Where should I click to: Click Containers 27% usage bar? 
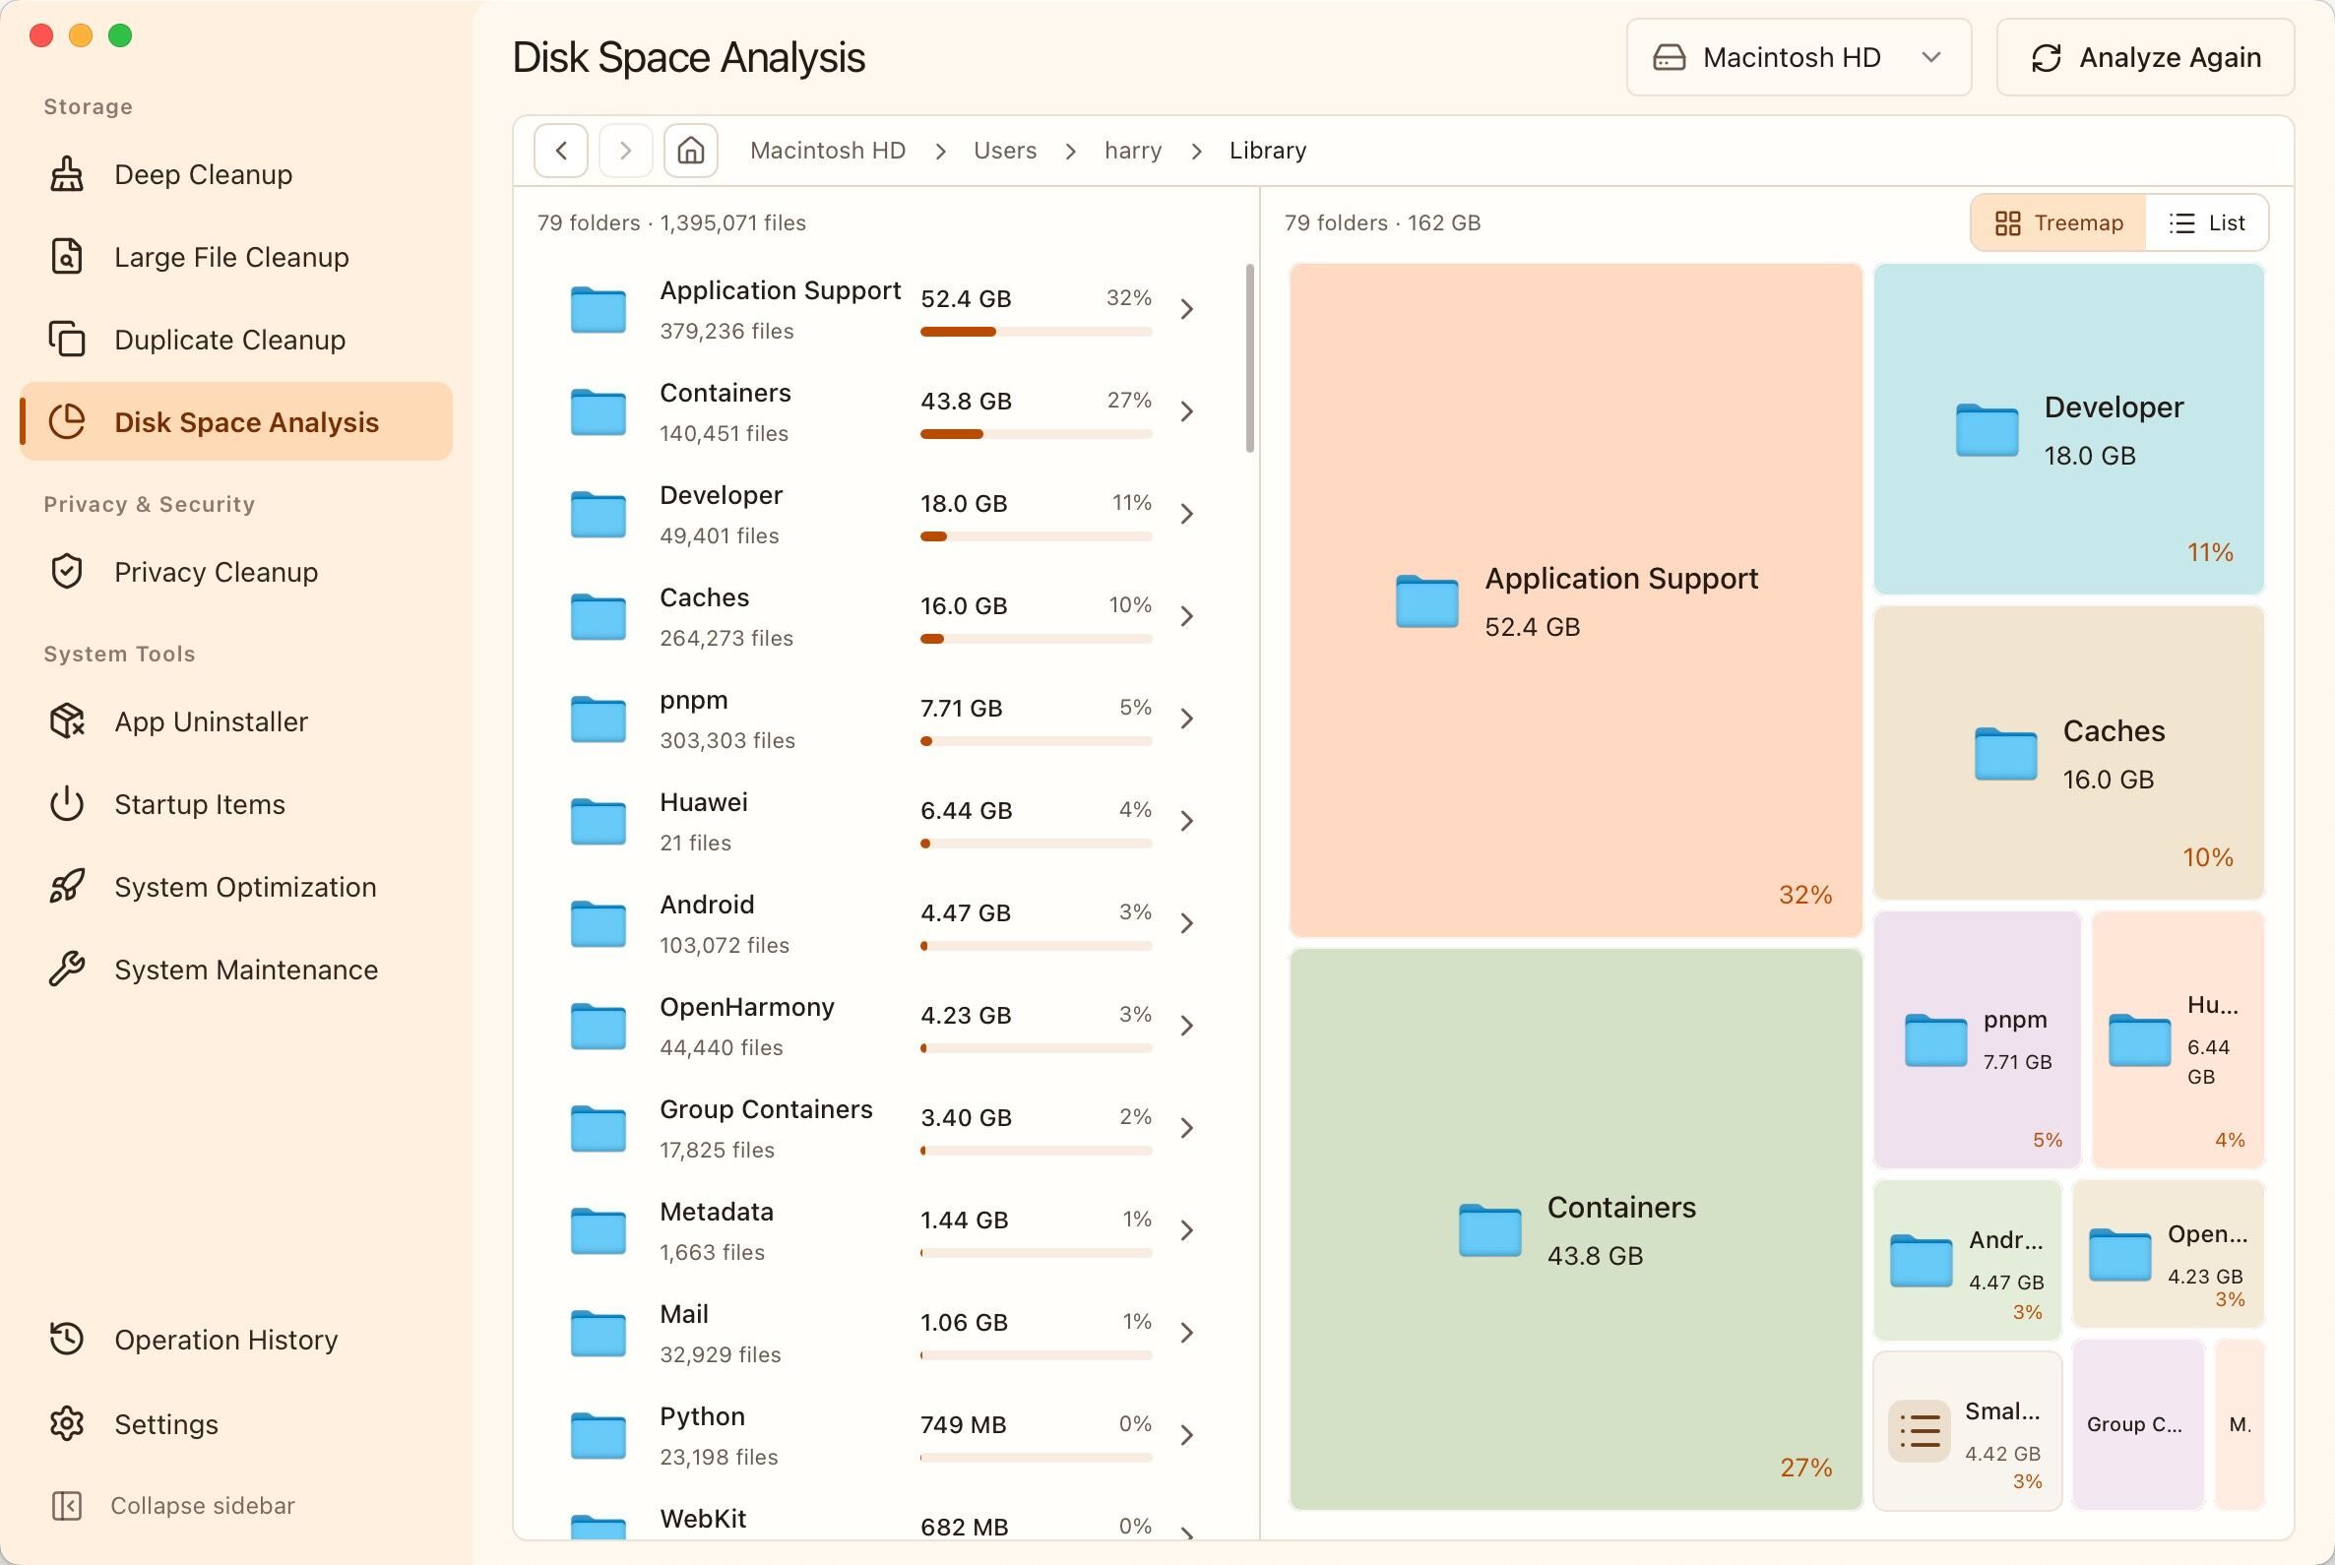(x=1037, y=434)
